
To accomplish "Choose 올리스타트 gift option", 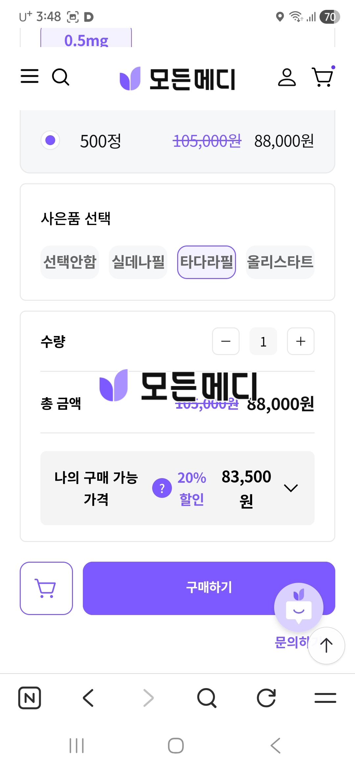I will (x=280, y=262).
